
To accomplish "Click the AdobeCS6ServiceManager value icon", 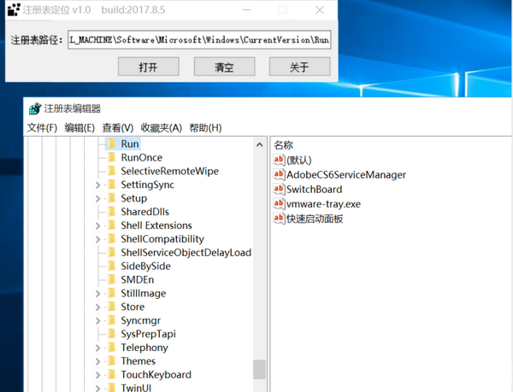I will (279, 174).
